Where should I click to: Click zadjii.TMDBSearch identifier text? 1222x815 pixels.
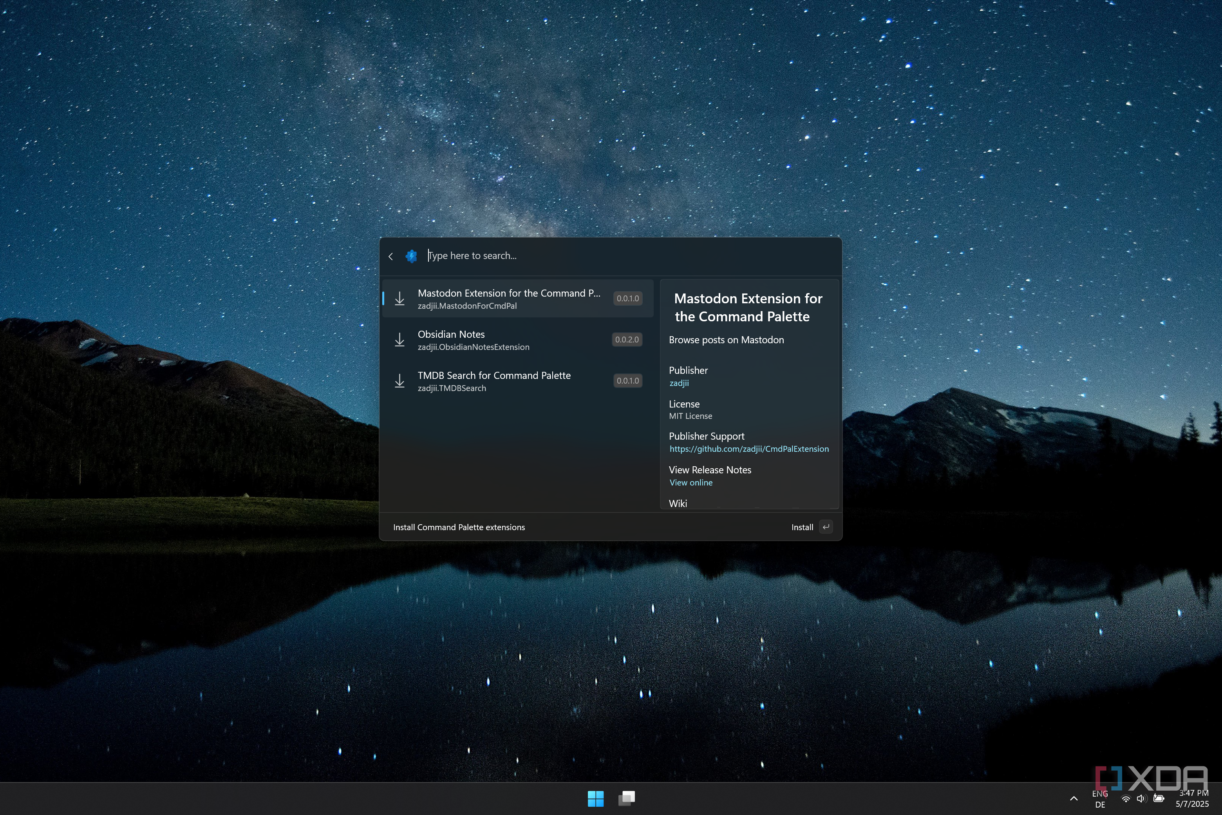click(x=452, y=388)
